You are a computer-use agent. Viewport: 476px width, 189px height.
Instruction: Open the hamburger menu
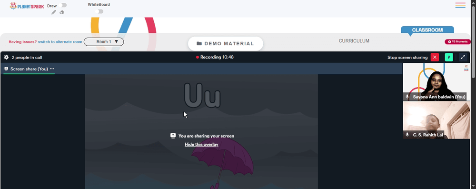(x=460, y=5)
